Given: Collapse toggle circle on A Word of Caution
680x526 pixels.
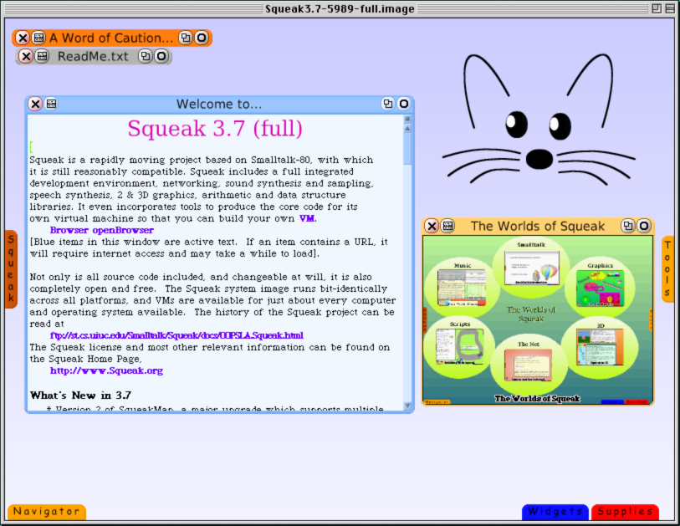Looking at the screenshot, I should (202, 38).
